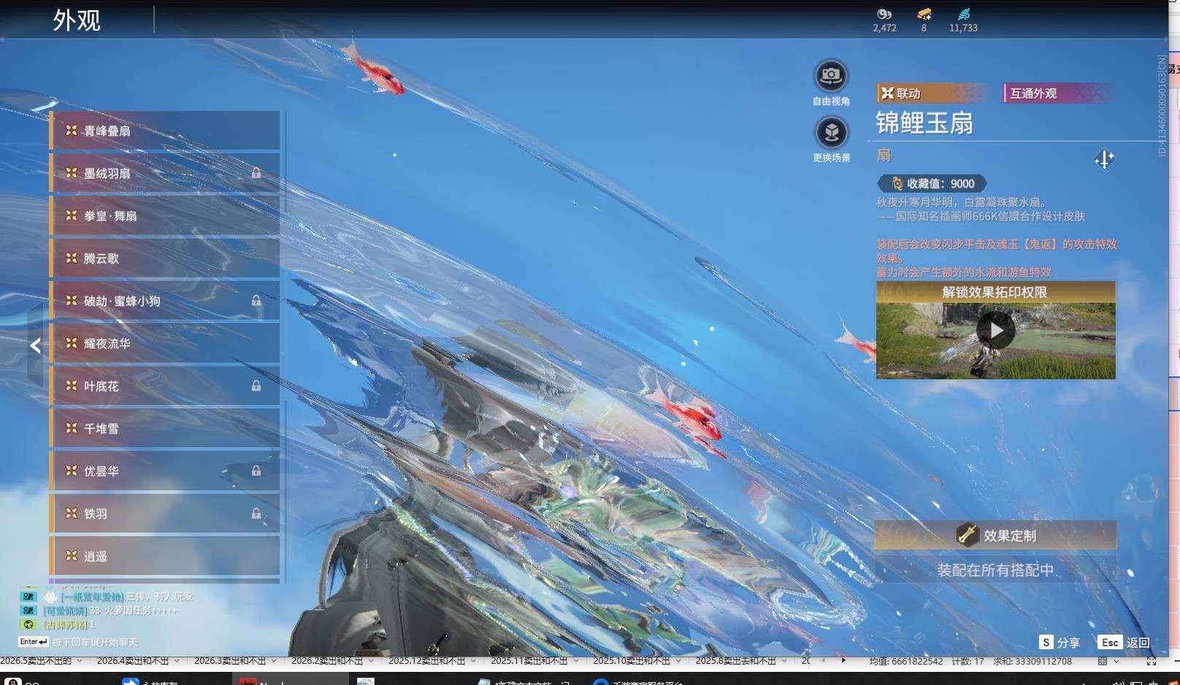Select the 铁羽 skin
The width and height of the screenshot is (1180, 685).
[164, 514]
